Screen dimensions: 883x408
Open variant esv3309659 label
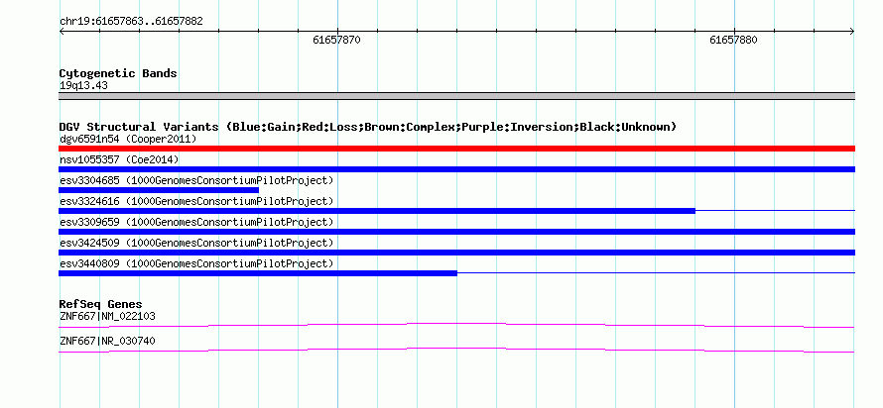point(196,222)
